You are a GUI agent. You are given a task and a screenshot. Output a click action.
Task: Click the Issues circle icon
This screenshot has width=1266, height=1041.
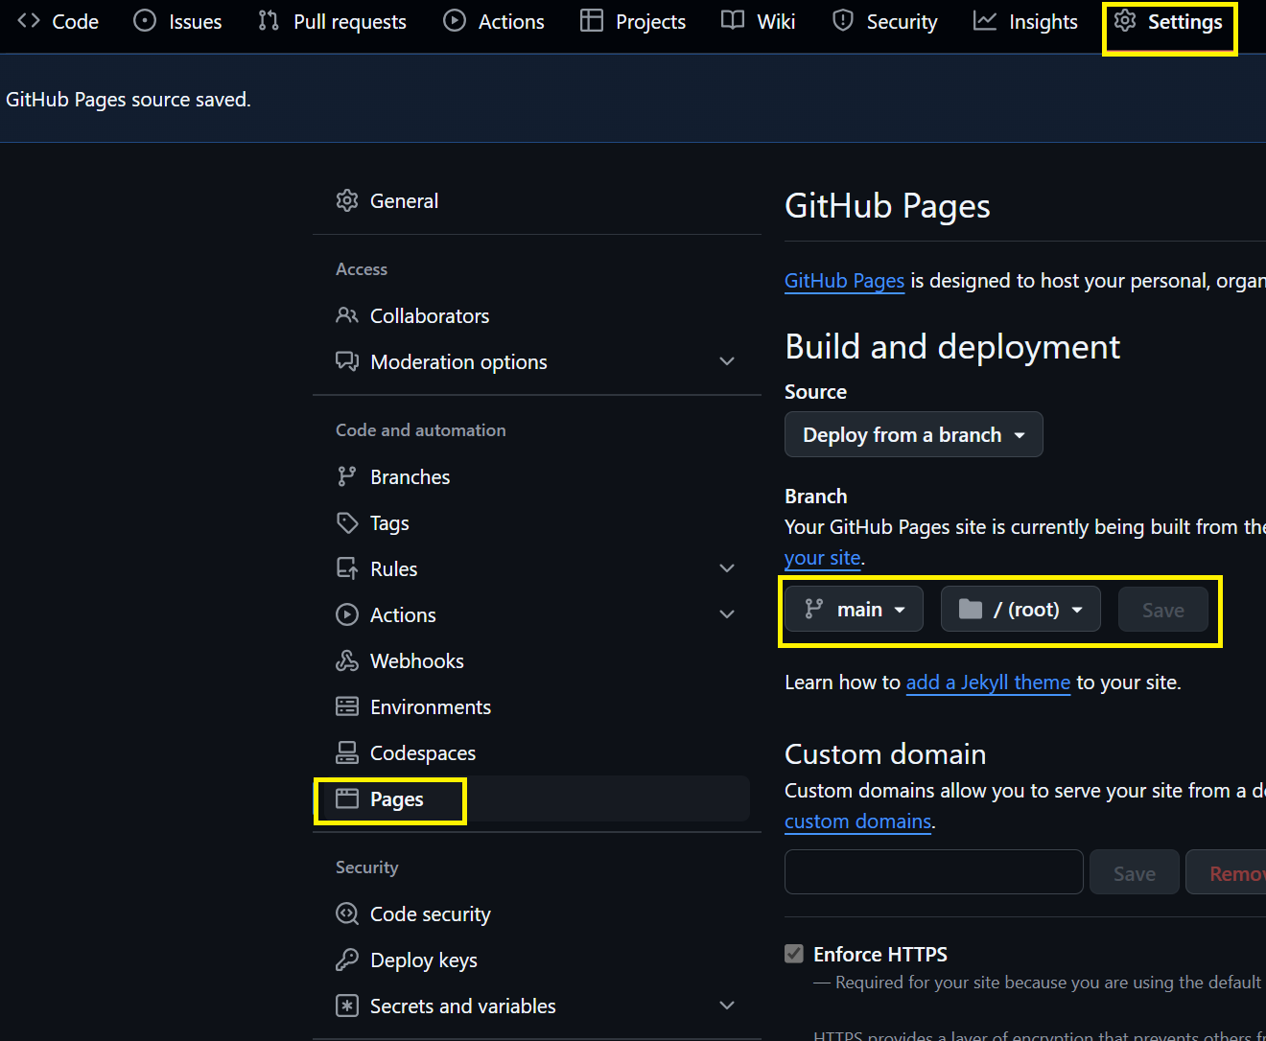[x=145, y=20]
